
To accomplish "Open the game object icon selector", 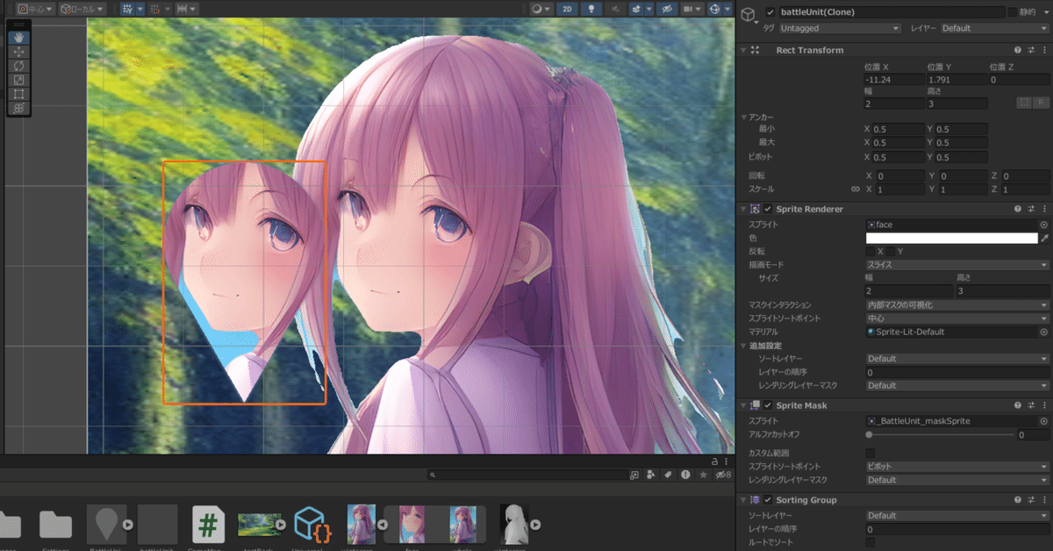I will (x=749, y=14).
